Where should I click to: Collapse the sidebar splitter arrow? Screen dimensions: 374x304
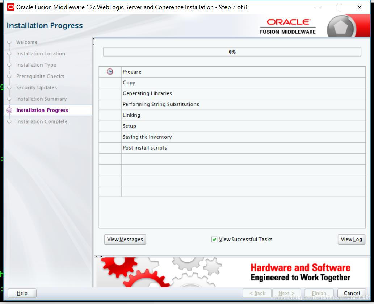[x=93, y=39]
